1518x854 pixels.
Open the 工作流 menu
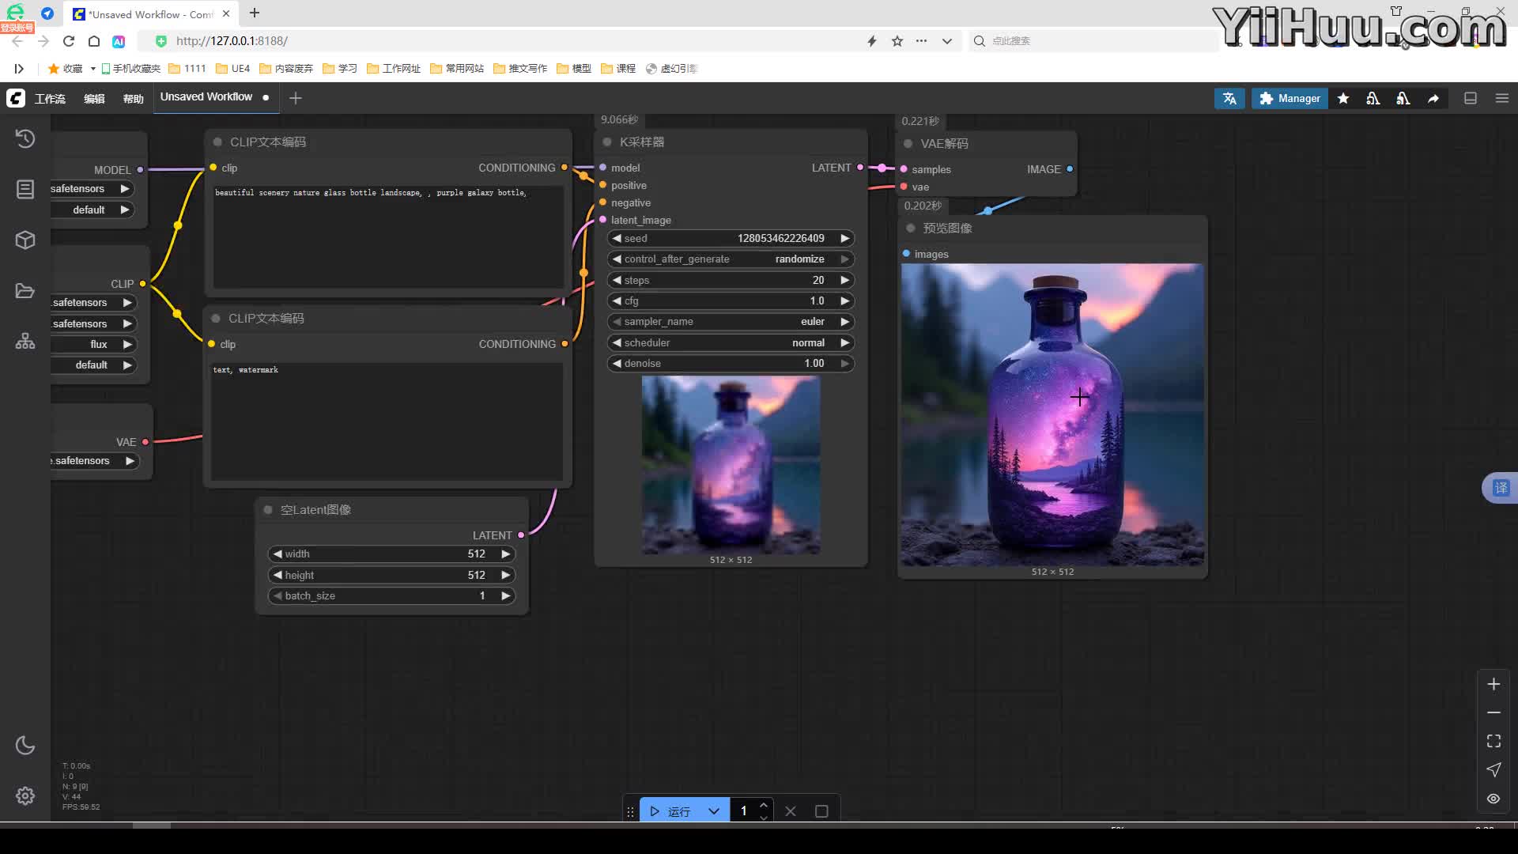(x=50, y=99)
